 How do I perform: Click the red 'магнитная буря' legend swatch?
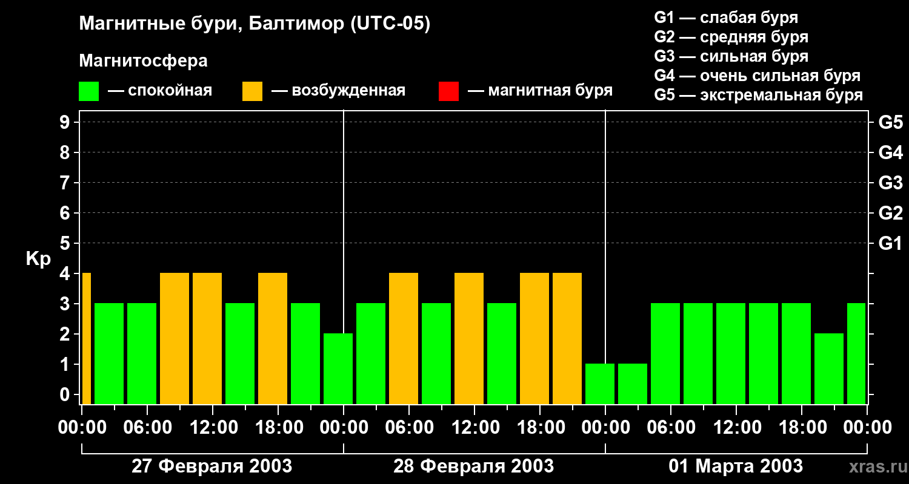click(x=448, y=91)
